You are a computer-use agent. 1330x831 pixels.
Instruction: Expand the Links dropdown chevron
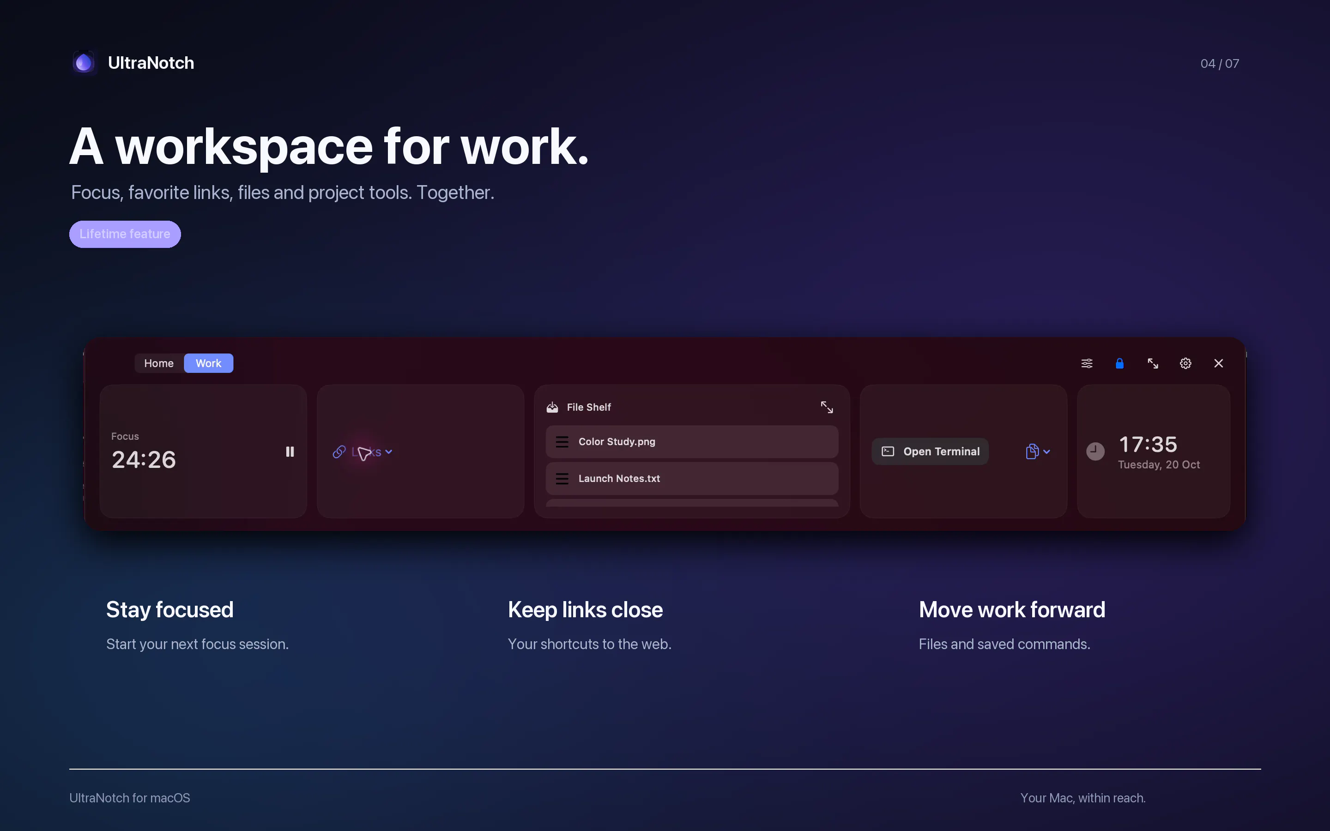click(x=388, y=452)
